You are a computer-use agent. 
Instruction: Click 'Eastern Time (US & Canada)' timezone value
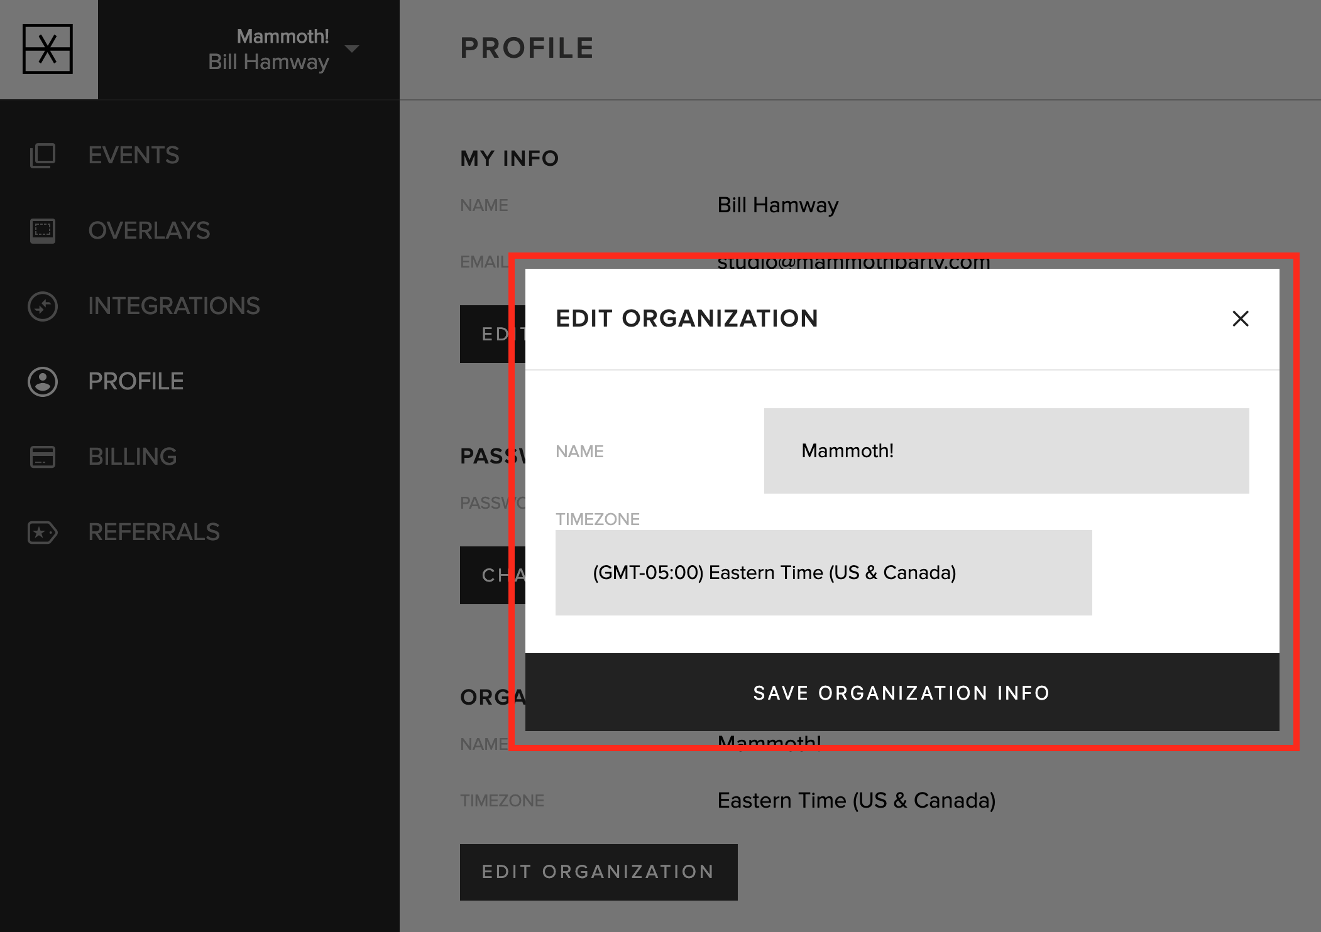pyautogui.click(x=857, y=801)
